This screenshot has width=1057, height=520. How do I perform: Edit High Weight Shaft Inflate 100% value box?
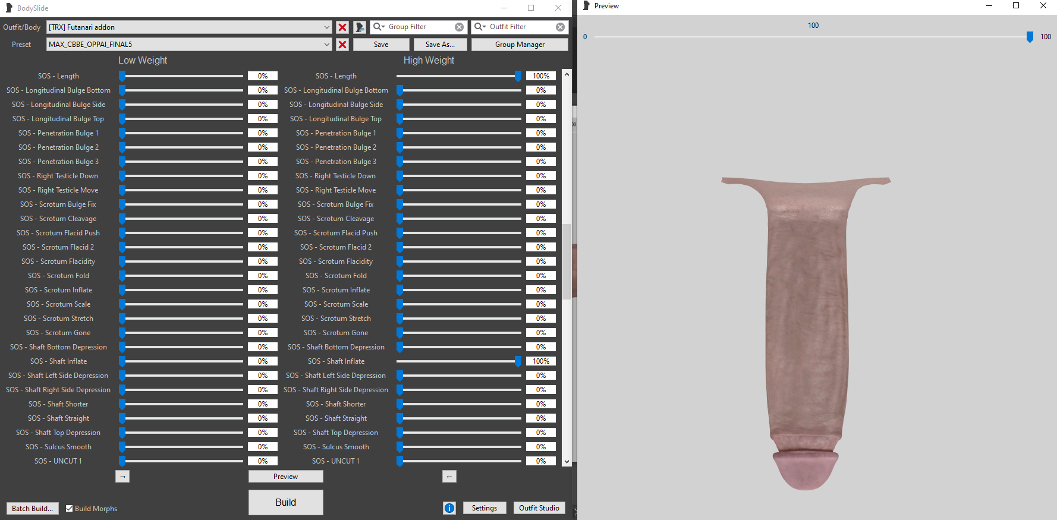pyautogui.click(x=541, y=361)
